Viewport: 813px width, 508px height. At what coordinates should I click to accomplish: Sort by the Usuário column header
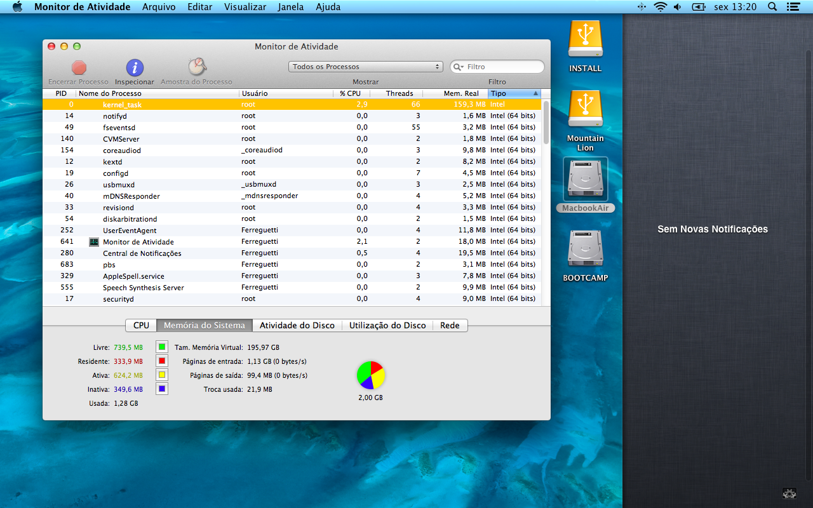point(286,93)
